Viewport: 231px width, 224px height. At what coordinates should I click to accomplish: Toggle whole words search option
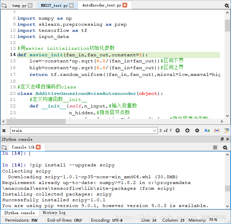pyautogui.click(x=217, y=130)
